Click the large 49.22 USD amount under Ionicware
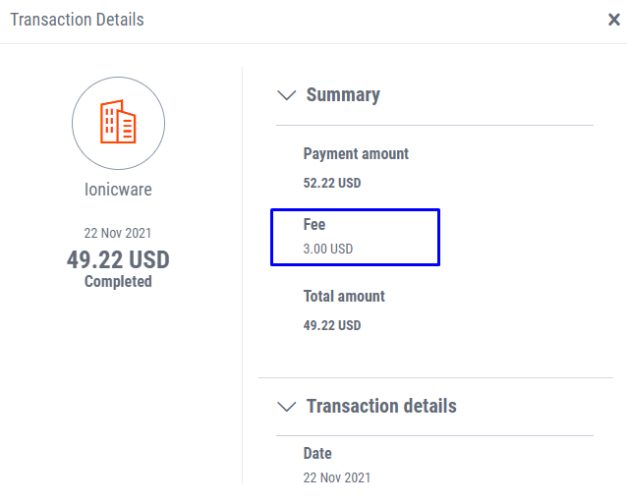This screenshot has height=504, width=627. point(118,259)
